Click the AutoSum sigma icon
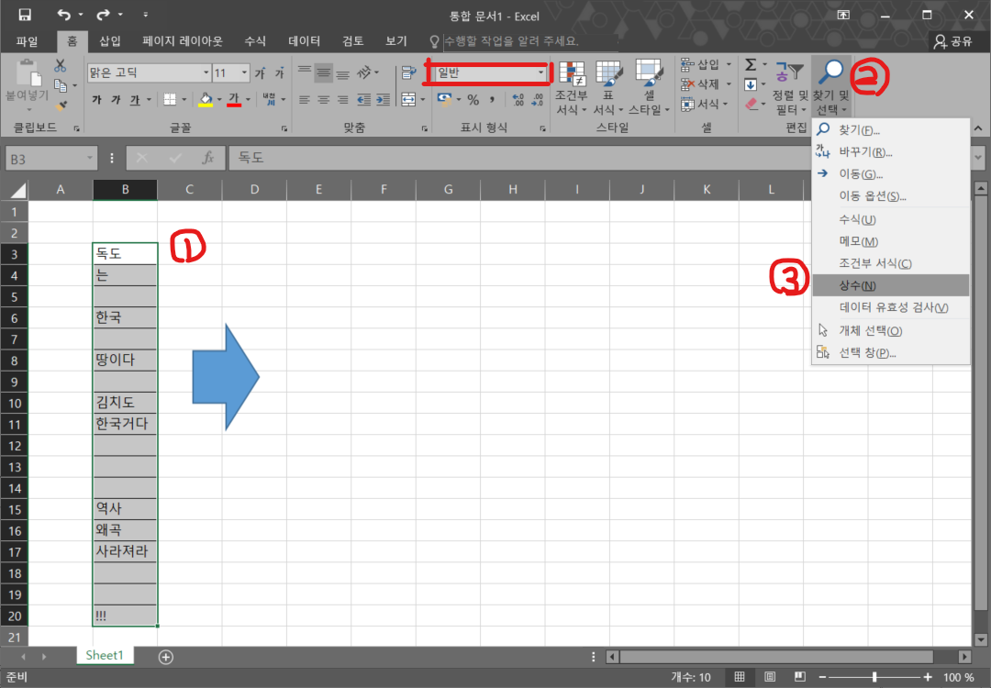The image size is (991, 688). (x=751, y=64)
